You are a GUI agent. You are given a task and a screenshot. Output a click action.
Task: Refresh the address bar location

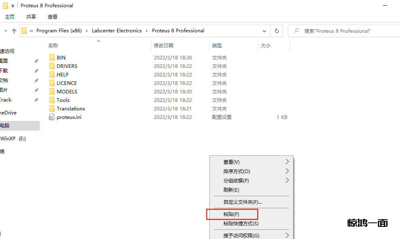[x=277, y=31]
